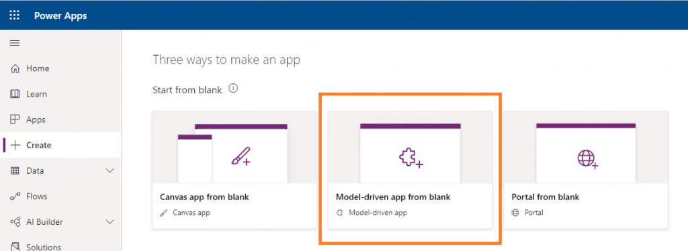Click the AI Builder icon
Screen dimensions: 688x251
(15, 222)
